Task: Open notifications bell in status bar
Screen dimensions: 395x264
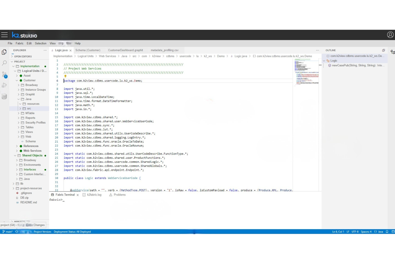Action: (x=387, y=232)
